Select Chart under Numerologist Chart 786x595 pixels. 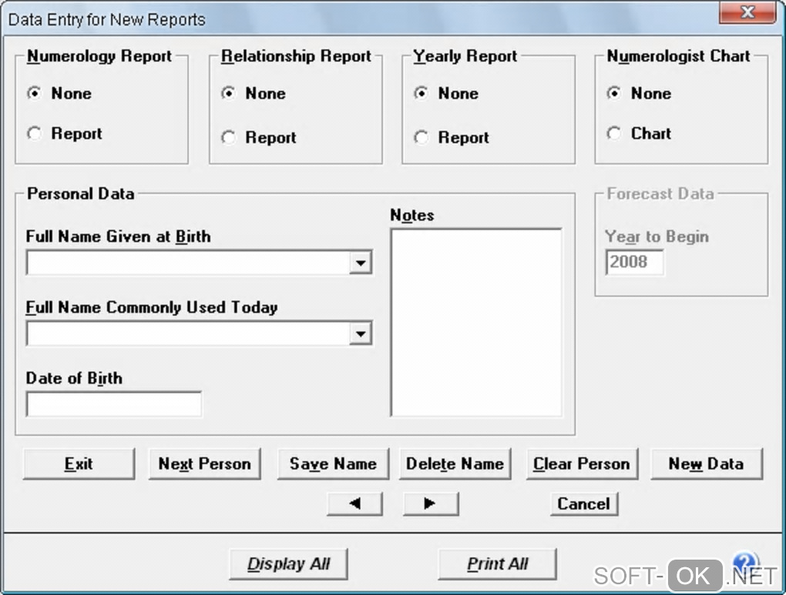613,134
